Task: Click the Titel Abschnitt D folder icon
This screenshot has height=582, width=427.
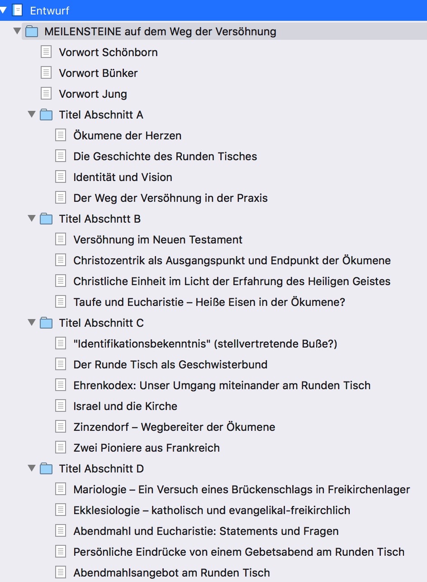Action: pos(46,469)
